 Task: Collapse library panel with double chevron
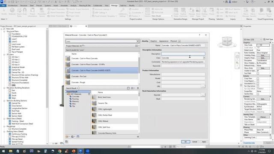coord(138,88)
